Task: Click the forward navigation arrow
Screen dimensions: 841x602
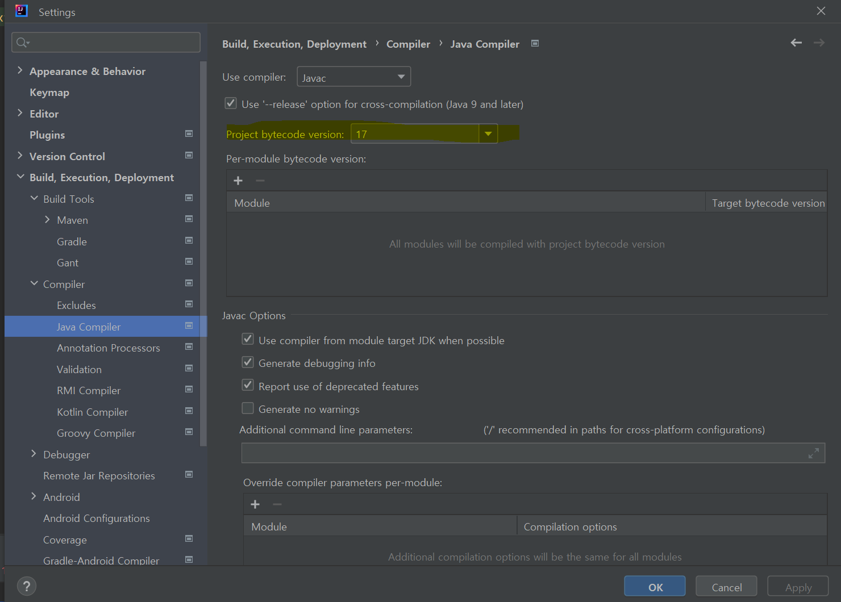Action: [818, 43]
